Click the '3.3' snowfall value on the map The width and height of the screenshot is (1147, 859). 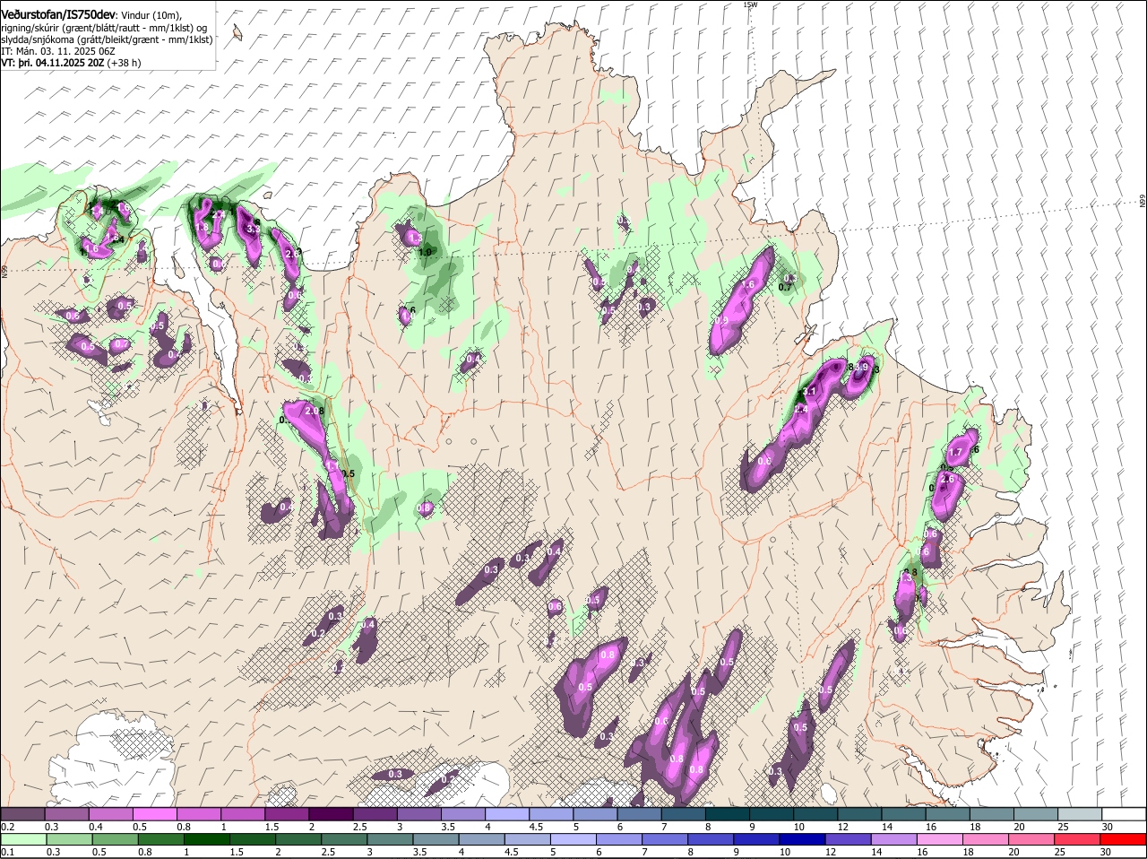pyautogui.click(x=253, y=230)
